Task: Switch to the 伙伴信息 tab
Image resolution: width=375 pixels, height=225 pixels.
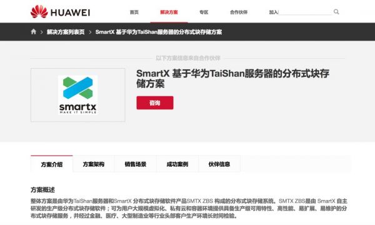Action: (x=219, y=164)
